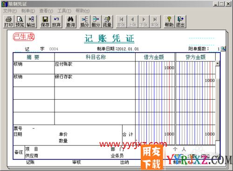The image size is (233, 171).
Task: Open the 查看 menu
Action: click(46, 11)
